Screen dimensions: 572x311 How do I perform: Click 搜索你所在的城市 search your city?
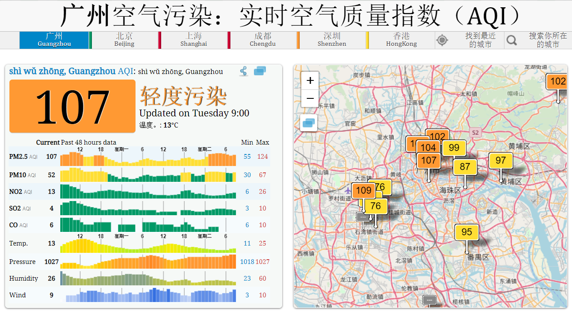(x=548, y=40)
